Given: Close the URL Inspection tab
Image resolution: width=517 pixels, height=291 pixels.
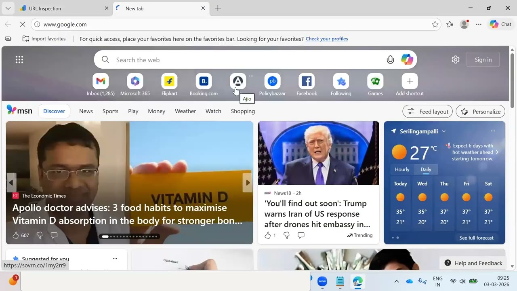Looking at the screenshot, I should [x=107, y=8].
